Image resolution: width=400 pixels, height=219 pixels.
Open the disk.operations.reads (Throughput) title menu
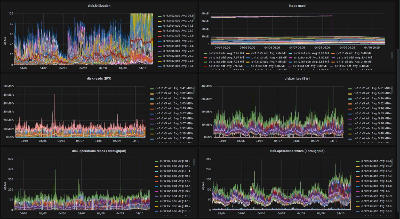[99, 151]
